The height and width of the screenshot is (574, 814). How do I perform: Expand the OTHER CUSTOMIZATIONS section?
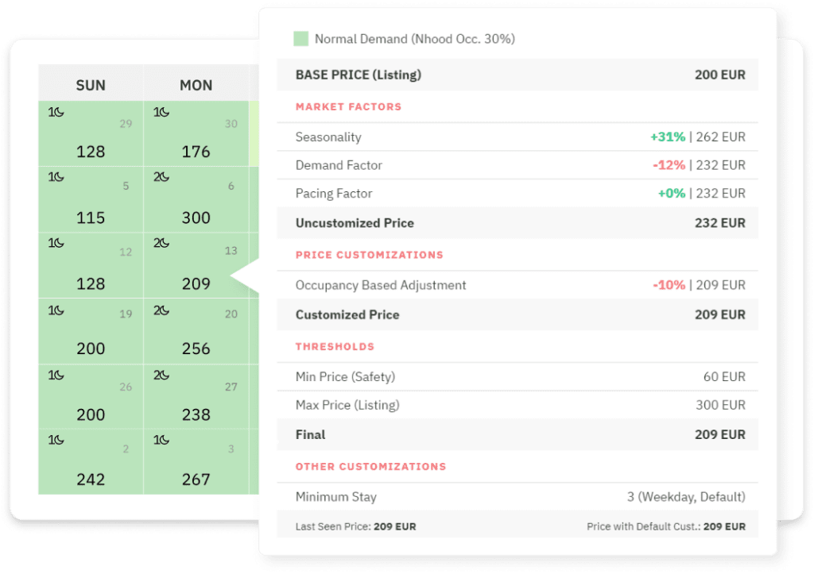pos(370,467)
